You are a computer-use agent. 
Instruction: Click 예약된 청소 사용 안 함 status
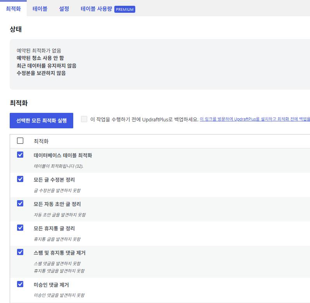click(x=40, y=58)
